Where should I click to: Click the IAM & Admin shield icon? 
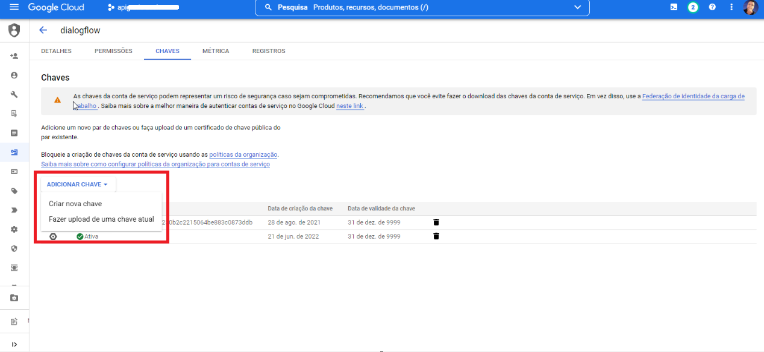tap(14, 30)
